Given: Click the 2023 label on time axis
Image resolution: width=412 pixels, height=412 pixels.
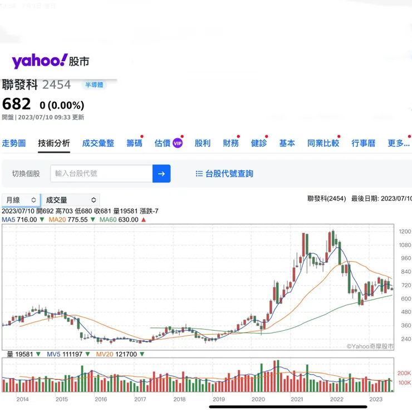Looking at the screenshot, I should point(376,399).
